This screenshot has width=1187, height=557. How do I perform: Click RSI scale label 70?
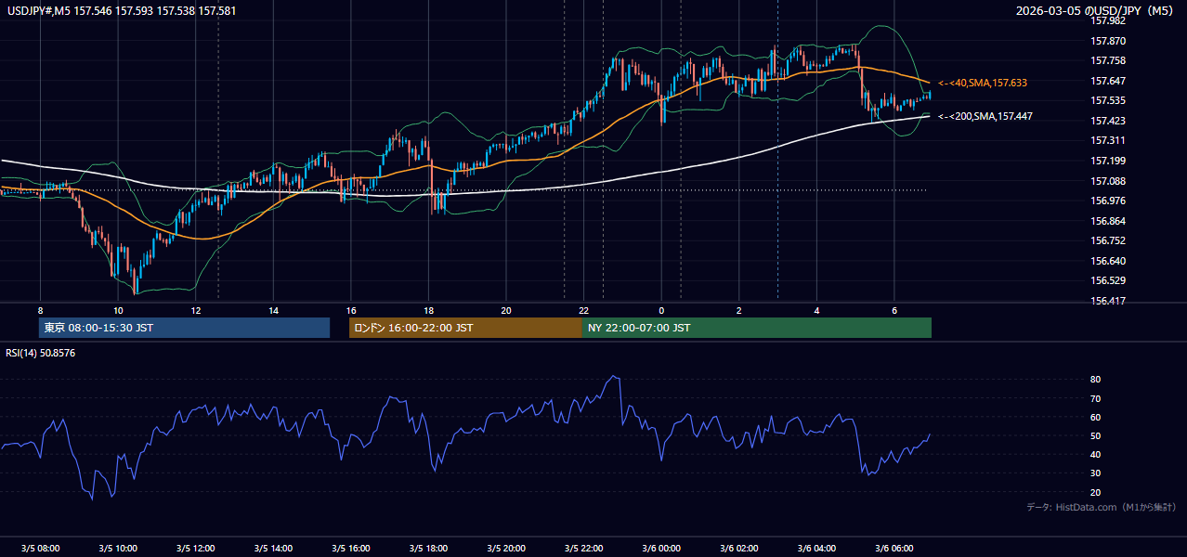click(x=1095, y=398)
